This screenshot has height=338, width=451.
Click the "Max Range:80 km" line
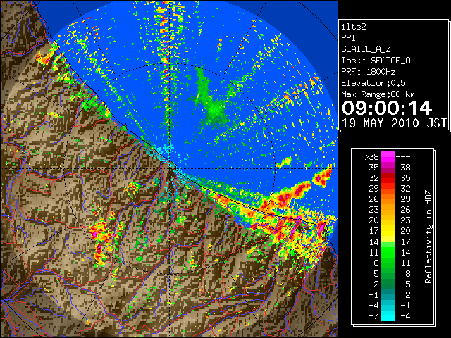coord(378,94)
